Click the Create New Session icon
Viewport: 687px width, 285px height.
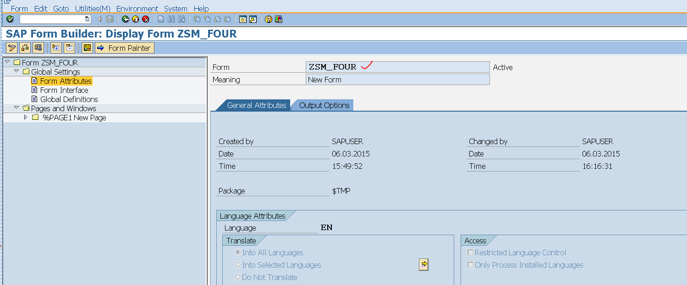click(x=243, y=19)
